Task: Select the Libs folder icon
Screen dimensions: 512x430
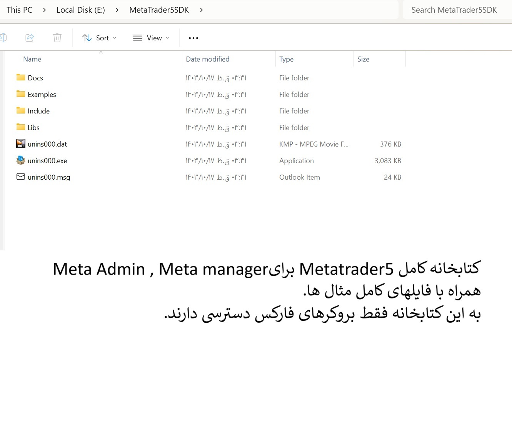Action: coord(21,127)
